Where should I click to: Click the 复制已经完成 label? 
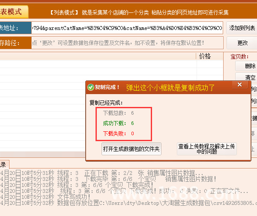pyautogui.click(x=106, y=103)
